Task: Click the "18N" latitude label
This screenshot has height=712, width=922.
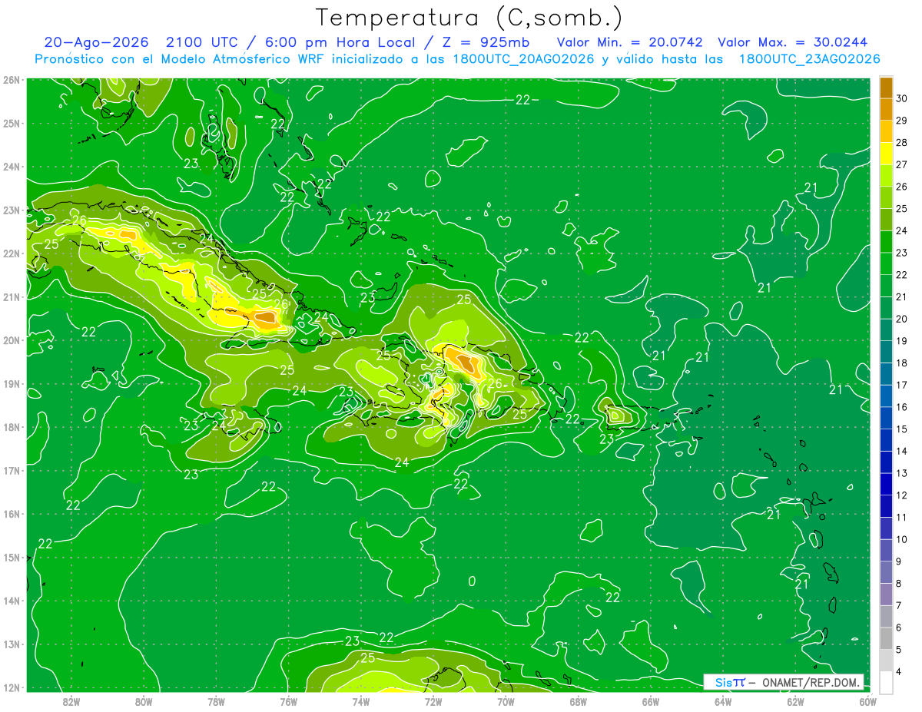Action: tap(12, 427)
